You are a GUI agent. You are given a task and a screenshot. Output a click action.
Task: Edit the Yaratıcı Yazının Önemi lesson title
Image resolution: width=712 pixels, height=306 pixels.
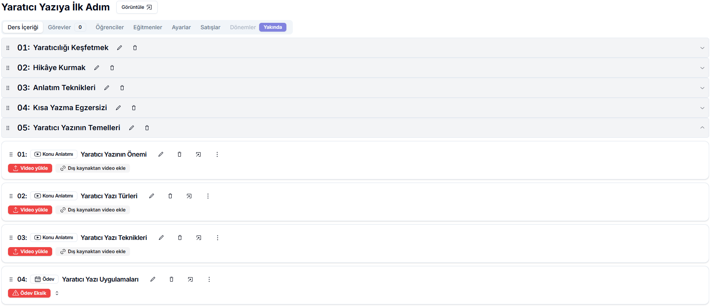coord(161,154)
